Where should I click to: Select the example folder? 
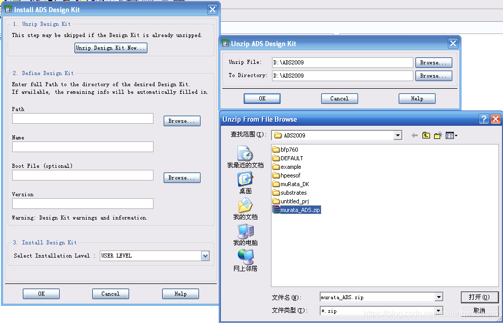click(x=287, y=167)
